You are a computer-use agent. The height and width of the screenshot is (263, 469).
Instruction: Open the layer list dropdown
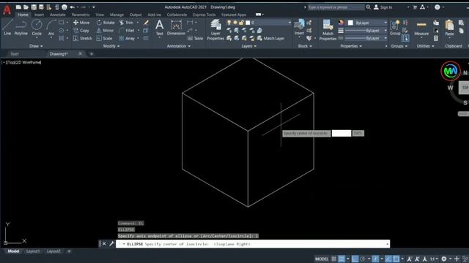tap(289, 23)
